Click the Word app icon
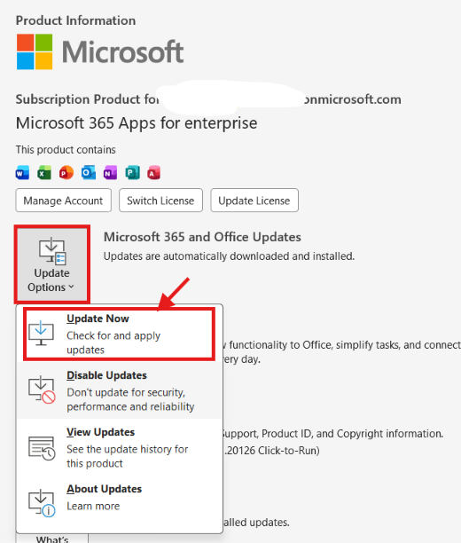The height and width of the screenshot is (543, 461). [x=22, y=172]
